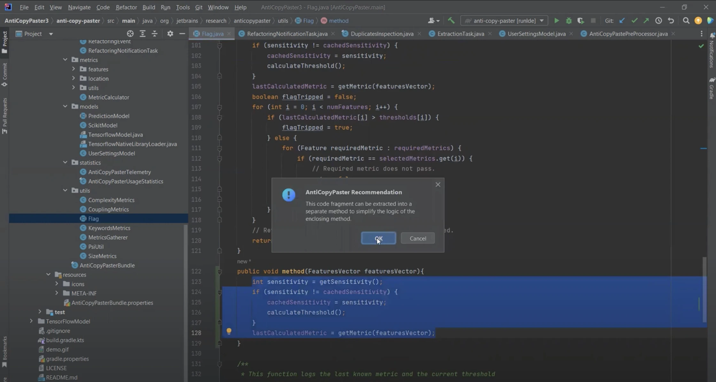The height and width of the screenshot is (382, 716).
Task: Click editor vertical scrollbar thumb
Action: (x=704, y=289)
